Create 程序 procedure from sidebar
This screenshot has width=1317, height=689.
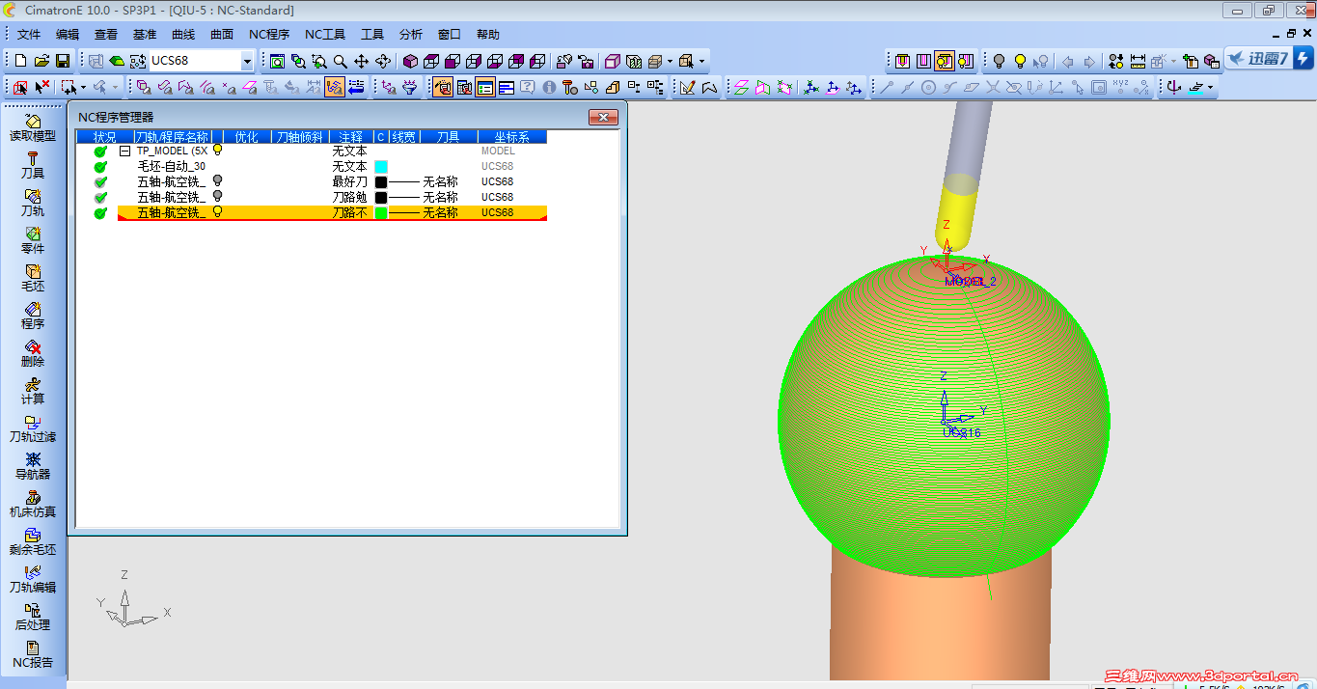click(x=33, y=316)
